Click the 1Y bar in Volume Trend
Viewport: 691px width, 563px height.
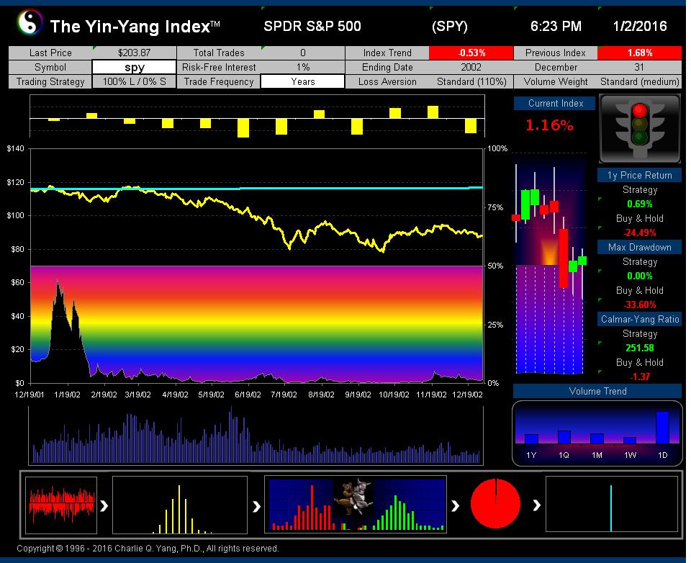click(531, 438)
